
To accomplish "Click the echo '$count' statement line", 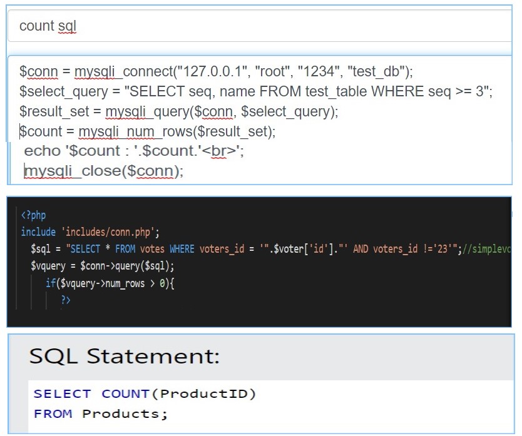I will tap(133, 151).
